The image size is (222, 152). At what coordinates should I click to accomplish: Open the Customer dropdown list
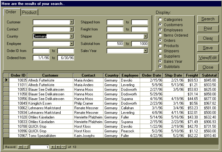(72, 22)
